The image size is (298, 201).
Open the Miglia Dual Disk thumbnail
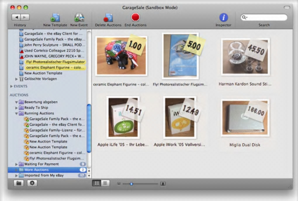[245, 118]
